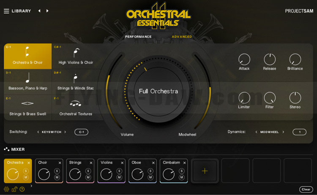
Task: Mute the Choir mixer channel
Action: click(57, 177)
